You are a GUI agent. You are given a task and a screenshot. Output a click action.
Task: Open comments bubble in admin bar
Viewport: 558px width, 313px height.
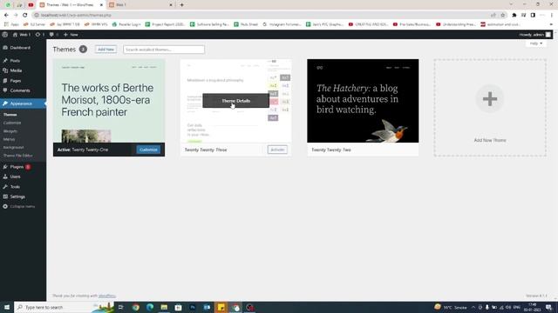click(54, 35)
